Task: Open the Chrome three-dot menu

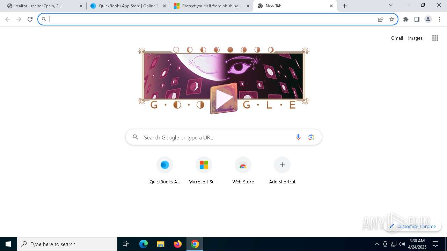Action: [439, 19]
